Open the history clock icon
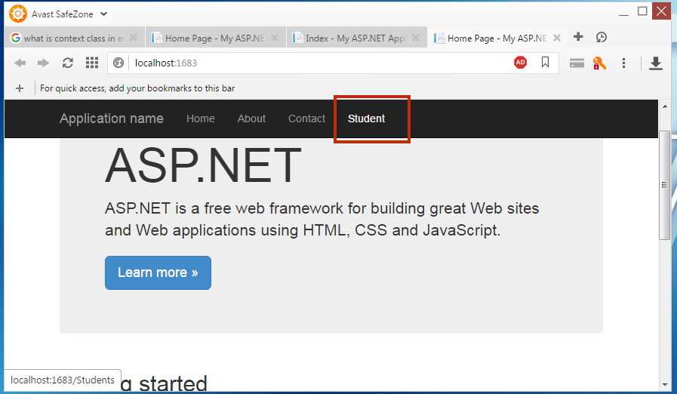Image resolution: width=677 pixels, height=394 pixels. point(602,37)
